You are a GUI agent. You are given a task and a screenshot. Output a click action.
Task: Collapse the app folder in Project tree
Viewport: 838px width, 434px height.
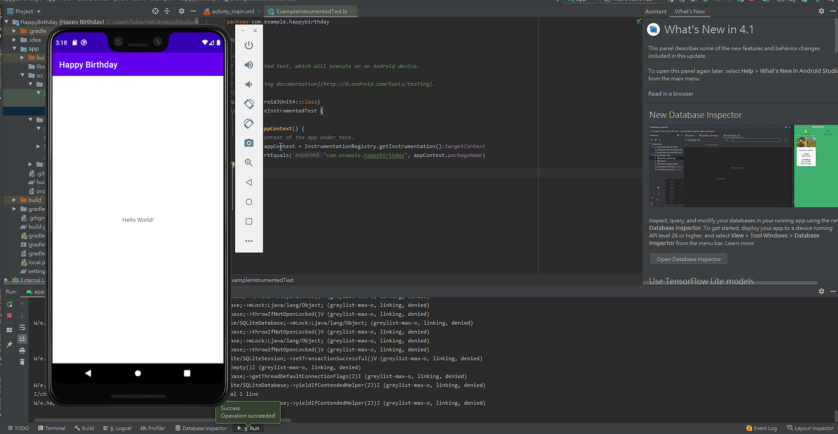14,48
